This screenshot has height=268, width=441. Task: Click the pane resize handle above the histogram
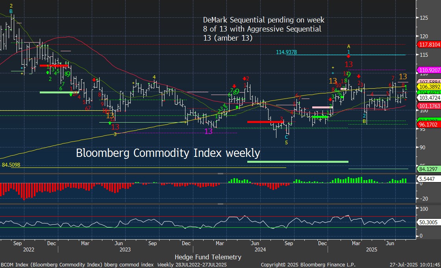[x=220, y=174]
